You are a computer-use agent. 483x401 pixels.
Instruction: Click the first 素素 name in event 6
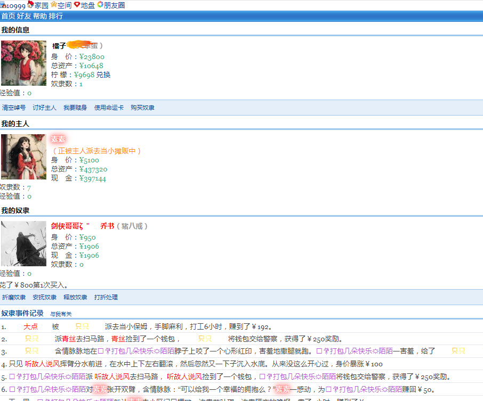point(100,390)
